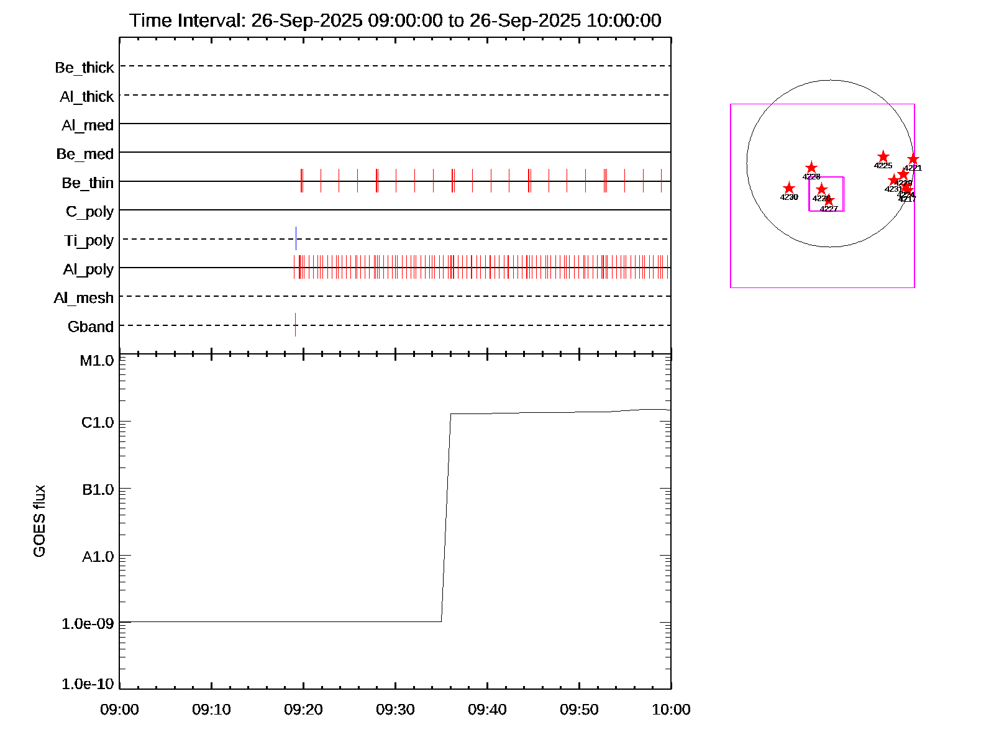This screenshot has width=994, height=745.
Task: Select the star marker for region 4231
Action: pos(893,180)
